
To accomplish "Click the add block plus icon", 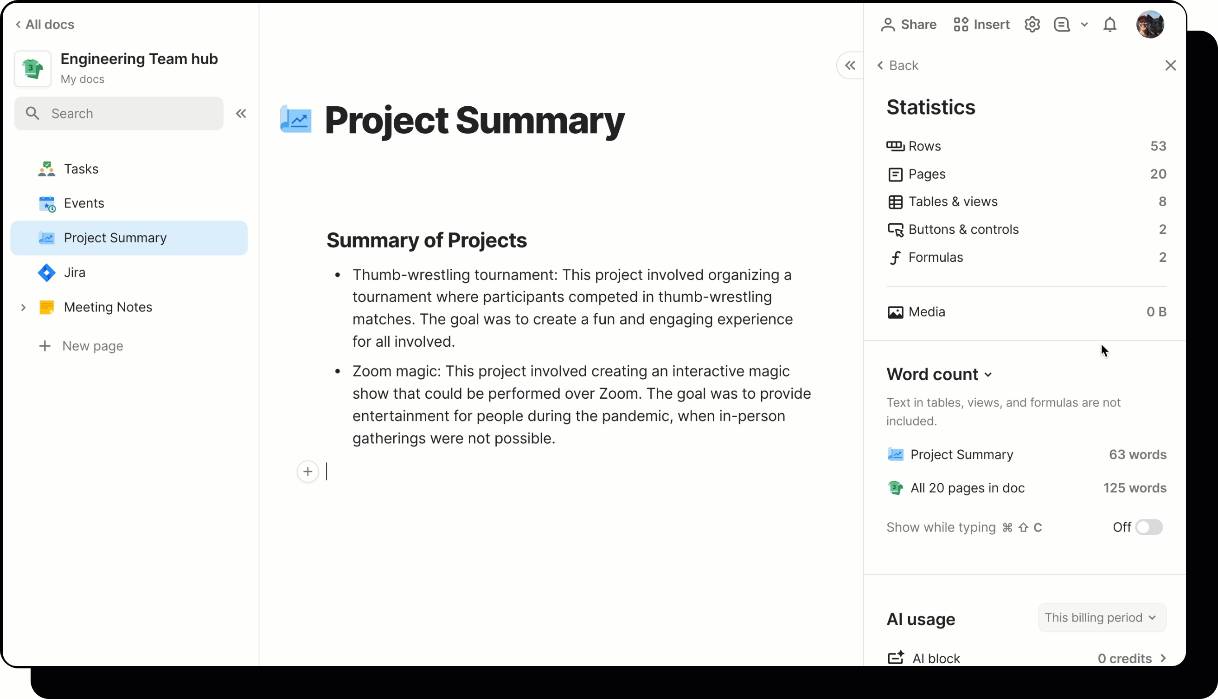I will [308, 472].
